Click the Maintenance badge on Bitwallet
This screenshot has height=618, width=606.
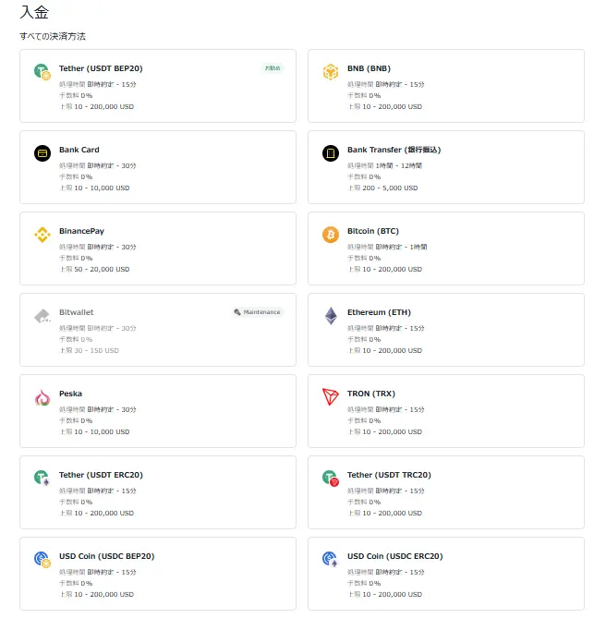point(258,312)
